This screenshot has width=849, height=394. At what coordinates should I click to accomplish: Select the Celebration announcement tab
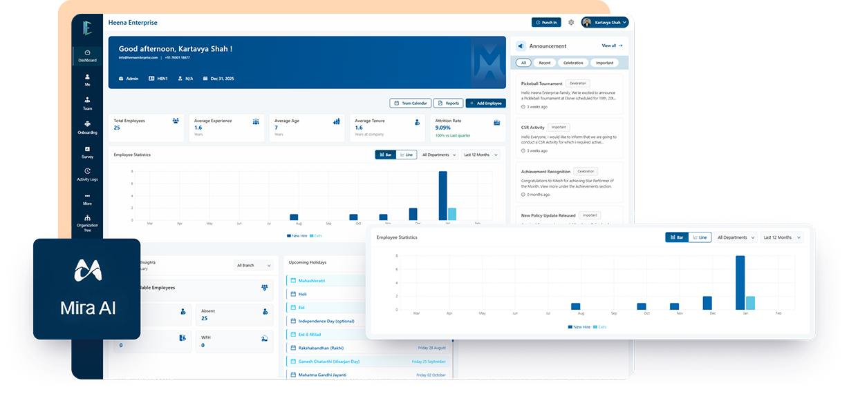pos(572,63)
